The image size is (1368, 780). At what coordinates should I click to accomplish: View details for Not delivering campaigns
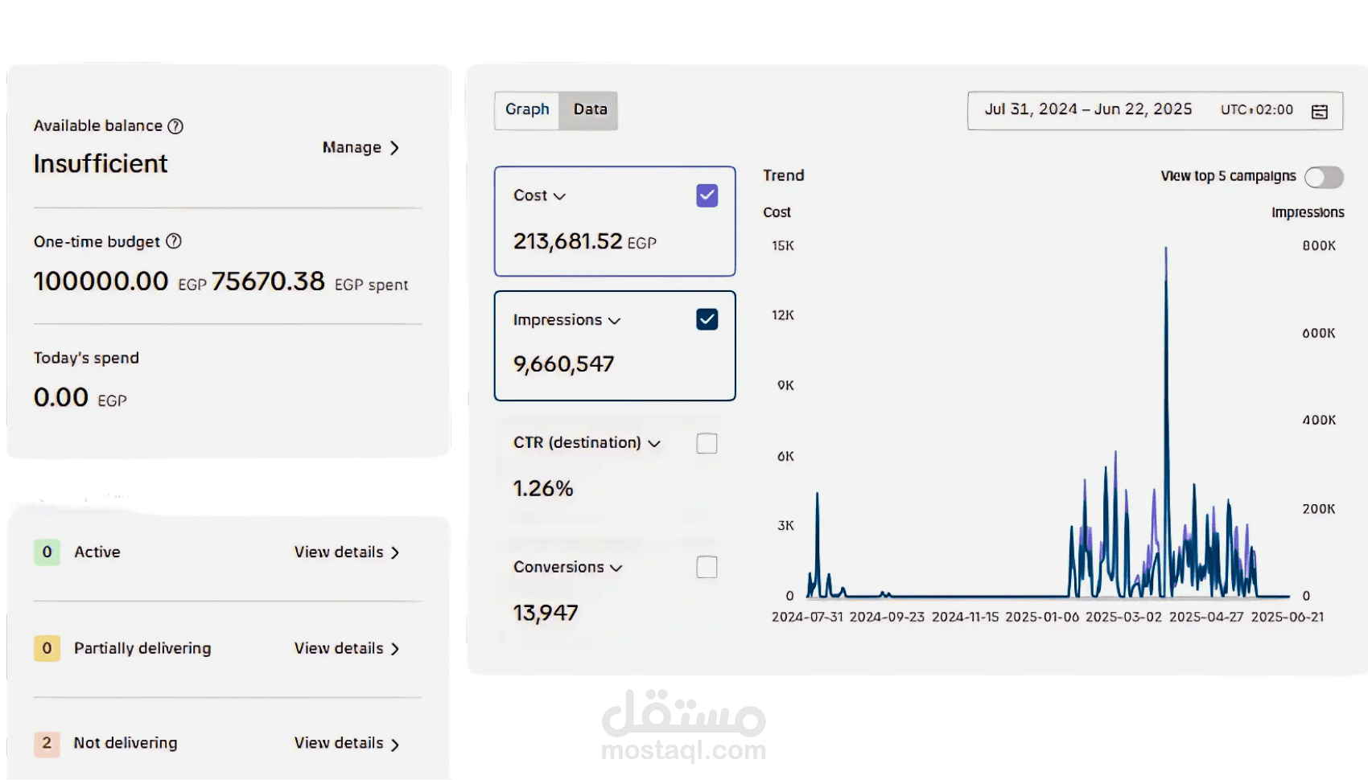(347, 744)
